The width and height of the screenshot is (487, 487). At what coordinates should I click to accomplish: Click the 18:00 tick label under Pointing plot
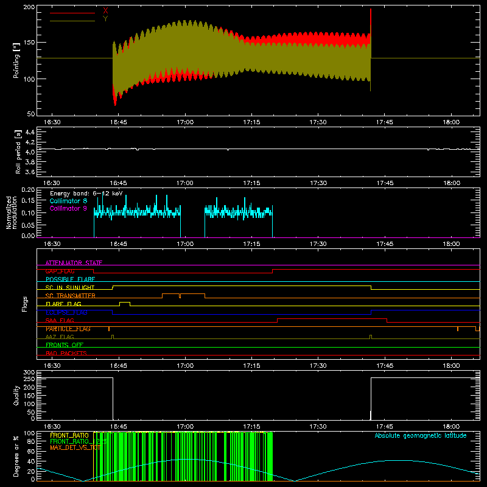click(451, 122)
